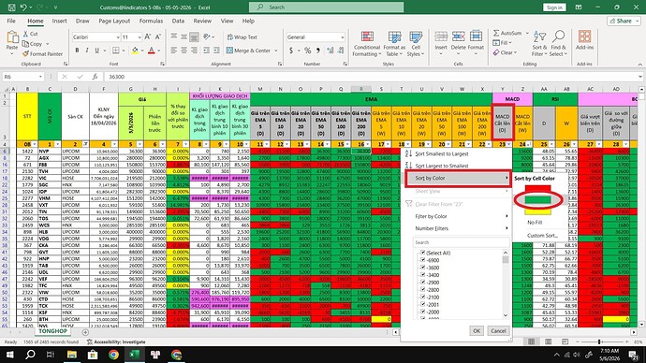Viewport: 646px width, 363px height.
Task: Click the Insert cells icon
Action: click(441, 37)
